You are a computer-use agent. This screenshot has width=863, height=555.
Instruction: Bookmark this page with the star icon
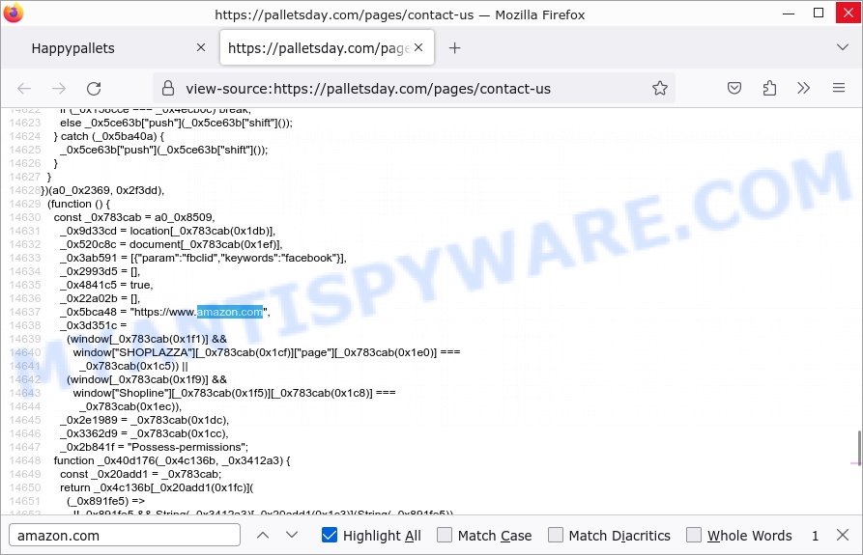[x=659, y=88]
